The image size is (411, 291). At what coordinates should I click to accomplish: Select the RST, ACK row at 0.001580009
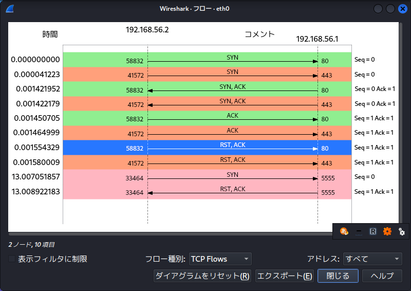click(x=207, y=162)
